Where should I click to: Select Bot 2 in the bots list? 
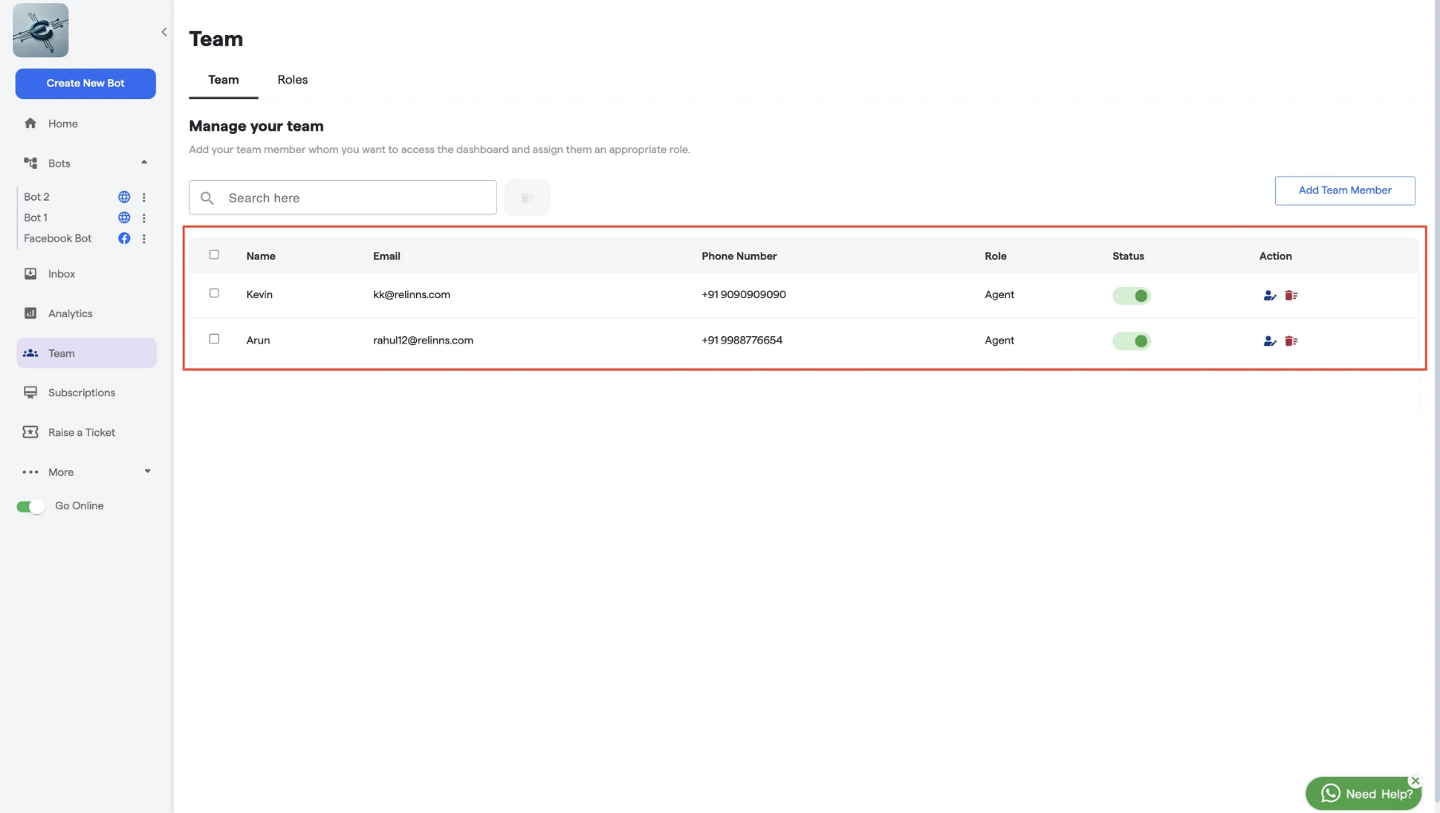[37, 197]
